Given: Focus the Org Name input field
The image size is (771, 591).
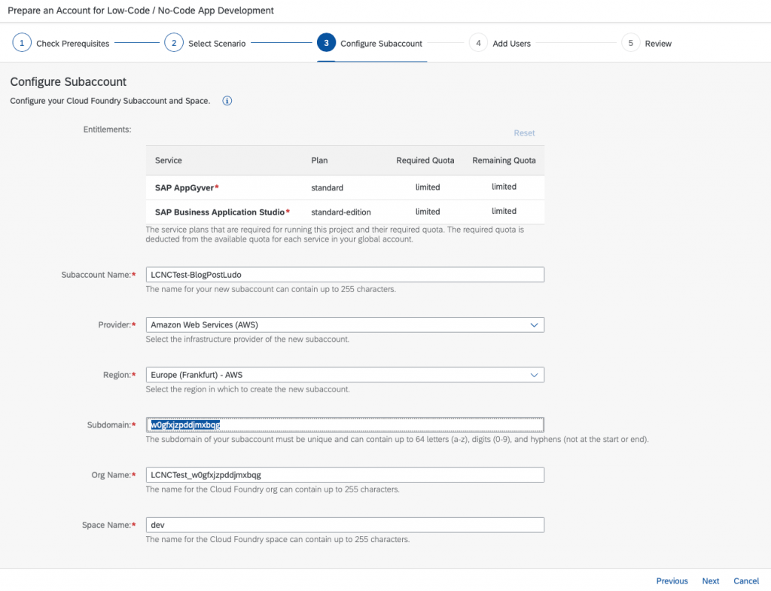Looking at the screenshot, I should (x=345, y=475).
